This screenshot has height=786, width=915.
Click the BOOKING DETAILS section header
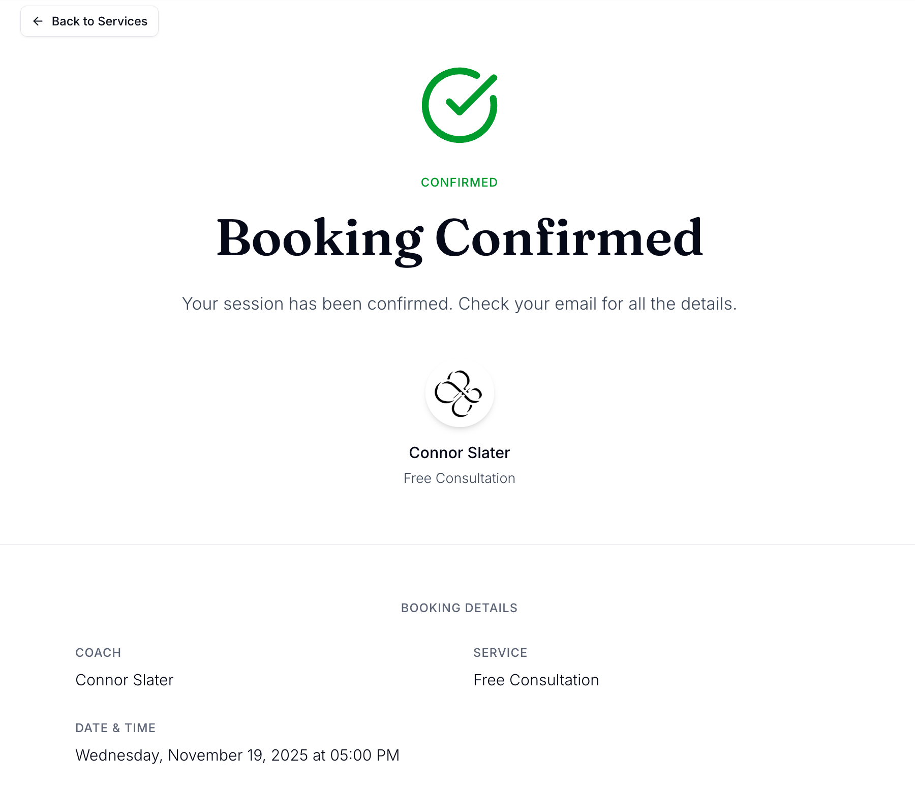[x=459, y=608]
